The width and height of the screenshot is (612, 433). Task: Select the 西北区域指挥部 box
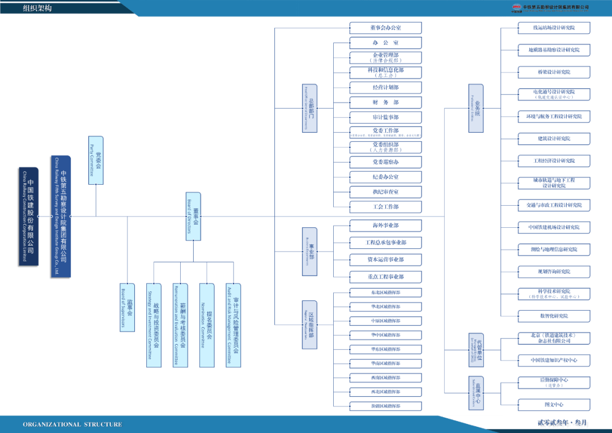(386, 392)
